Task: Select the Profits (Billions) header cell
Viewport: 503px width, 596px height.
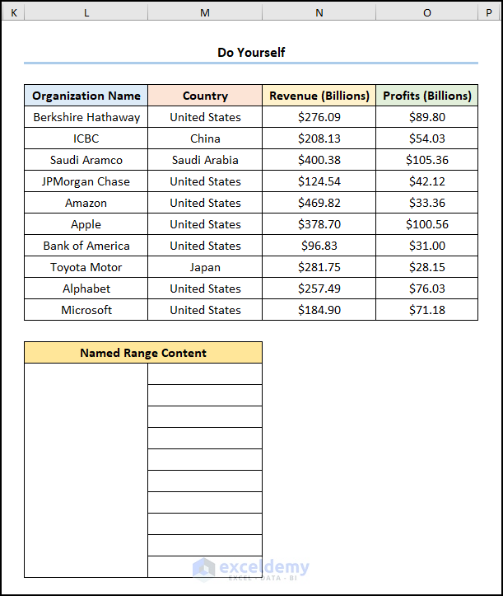Action: (426, 96)
